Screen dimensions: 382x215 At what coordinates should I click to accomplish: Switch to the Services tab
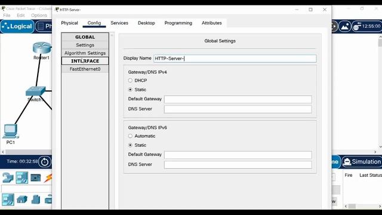click(119, 23)
